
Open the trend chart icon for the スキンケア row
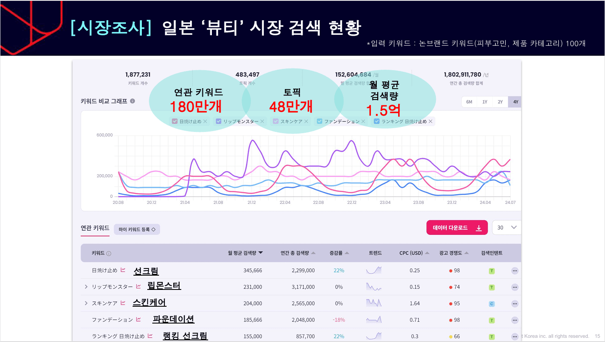coord(123,303)
